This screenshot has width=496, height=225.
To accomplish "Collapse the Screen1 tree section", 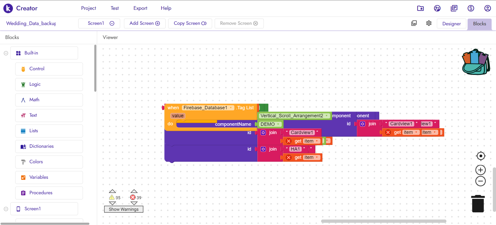I will point(6,209).
